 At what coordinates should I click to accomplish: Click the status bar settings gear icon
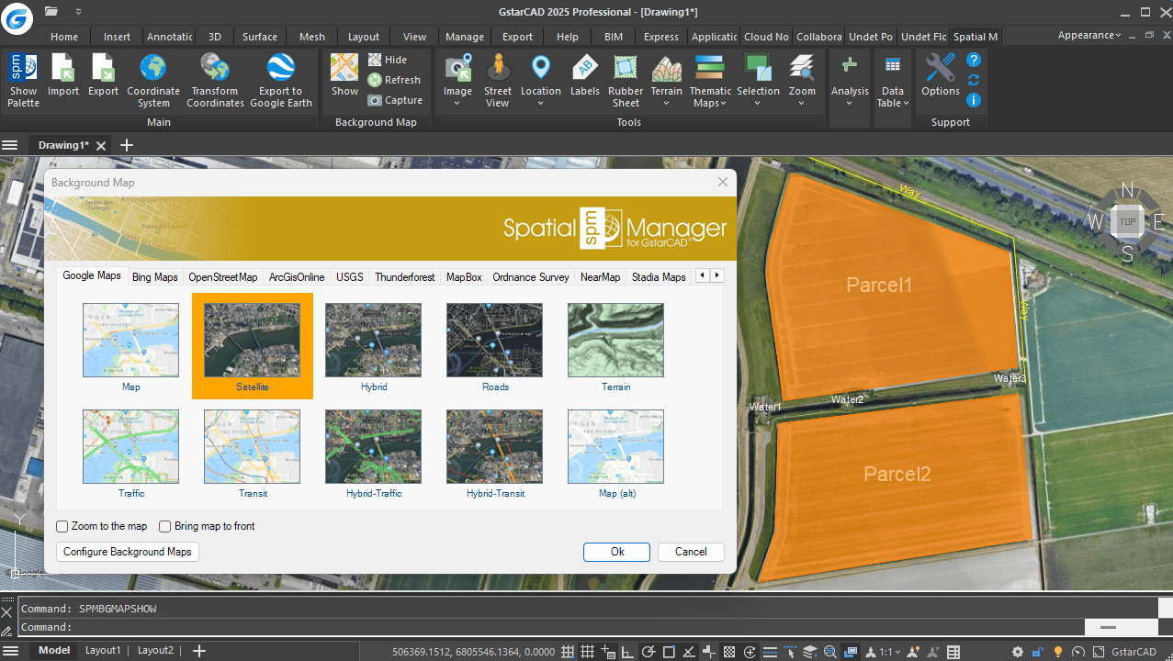pos(1018,652)
